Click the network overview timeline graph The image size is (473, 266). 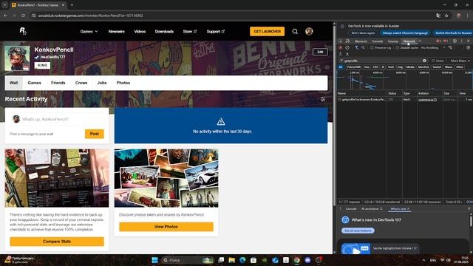coord(404,81)
